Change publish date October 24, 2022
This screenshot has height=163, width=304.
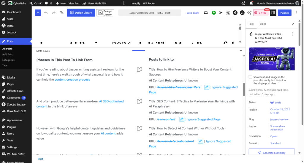click(280, 111)
